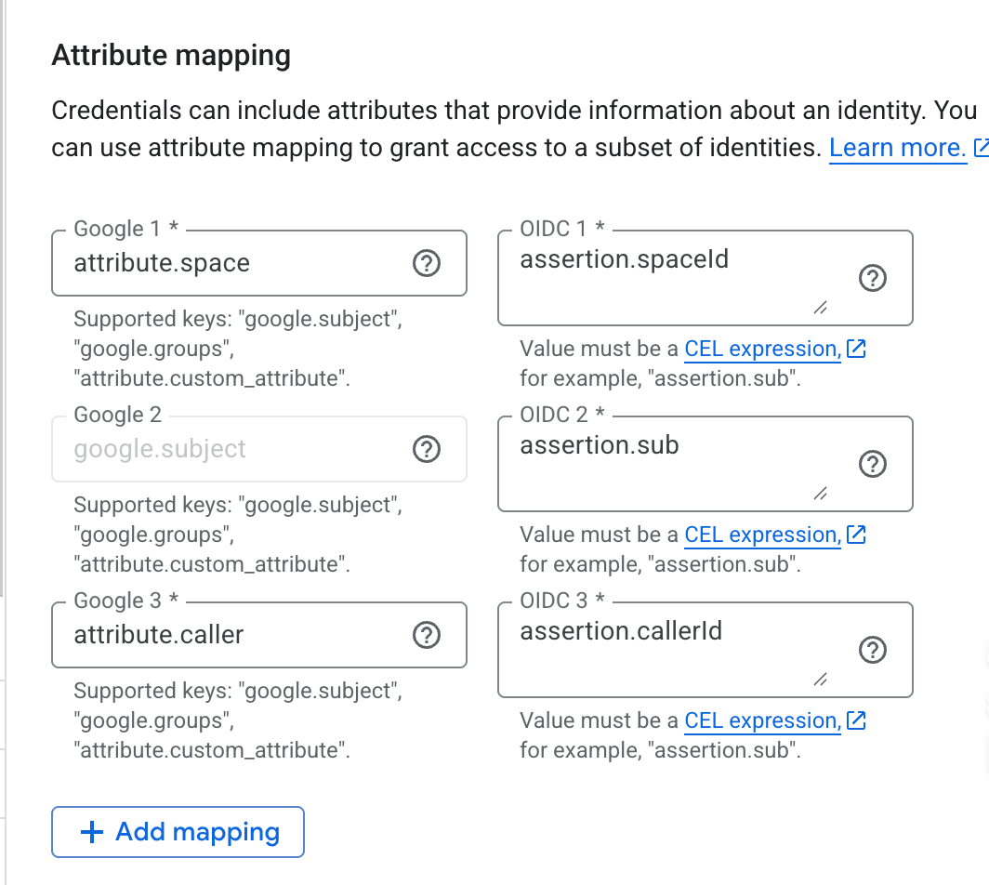Click external link icon next to third CEL expression
This screenshot has width=989, height=885.
tap(855, 720)
